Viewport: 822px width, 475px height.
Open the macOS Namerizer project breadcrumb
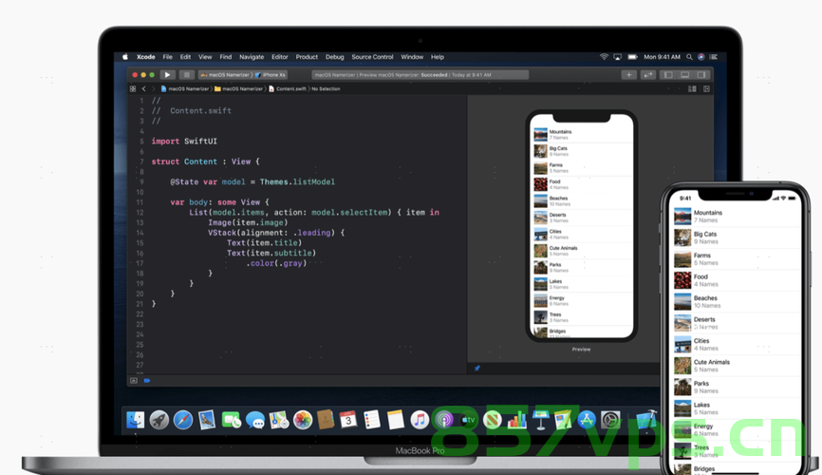coord(185,88)
